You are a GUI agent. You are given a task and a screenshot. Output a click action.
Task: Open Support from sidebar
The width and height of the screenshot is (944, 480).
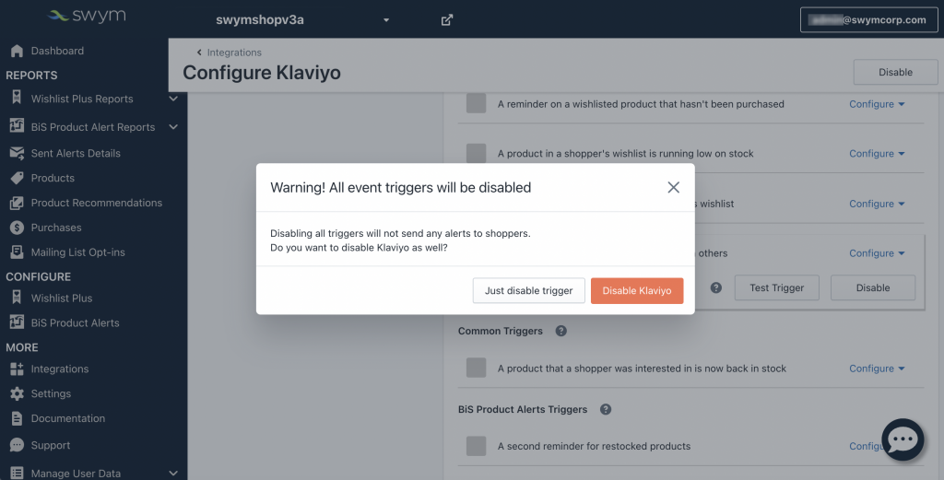51,446
